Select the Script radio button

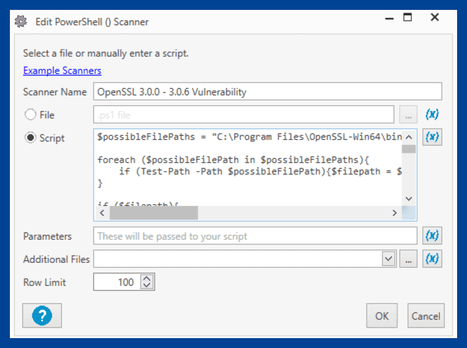(x=30, y=137)
